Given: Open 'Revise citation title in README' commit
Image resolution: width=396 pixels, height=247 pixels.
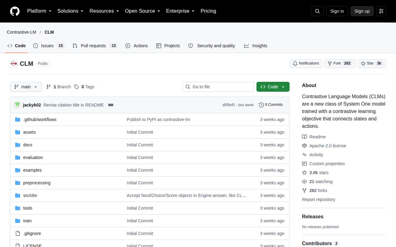Looking at the screenshot, I should [x=74, y=105].
